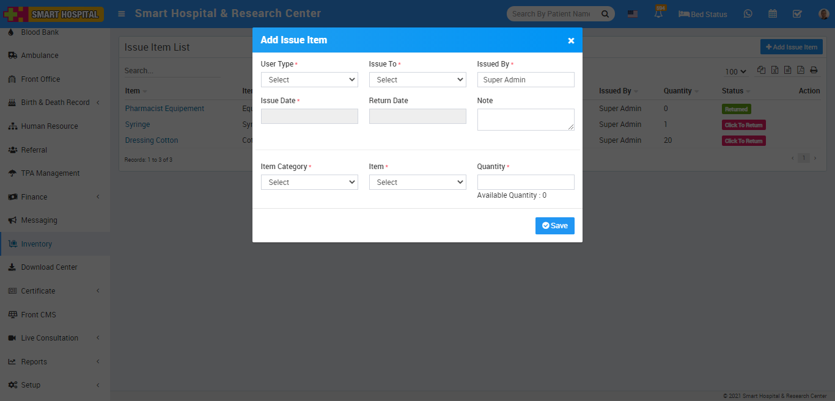Click the search magnifier icon
Screen dimensions: 835x401
coord(605,14)
